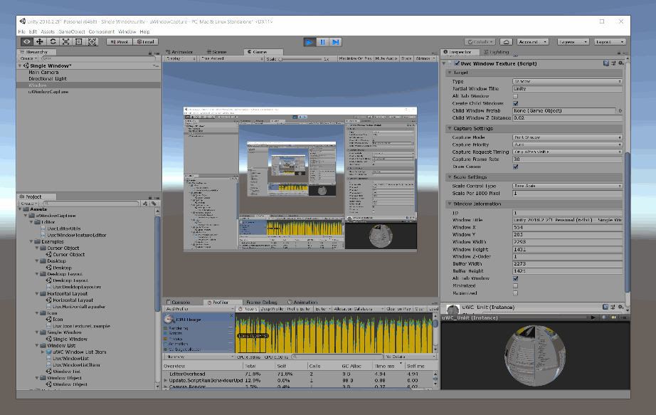This screenshot has width=656, height=415.
Task: Click the Inspector panel lock icon
Action: (618, 53)
